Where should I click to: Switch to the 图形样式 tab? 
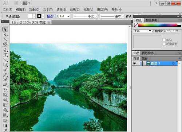coord(148,53)
